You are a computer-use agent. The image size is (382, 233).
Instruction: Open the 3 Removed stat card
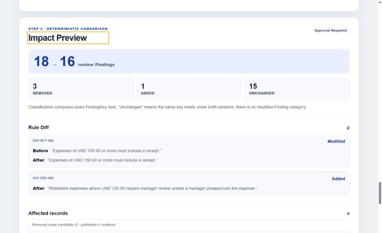(x=81, y=89)
